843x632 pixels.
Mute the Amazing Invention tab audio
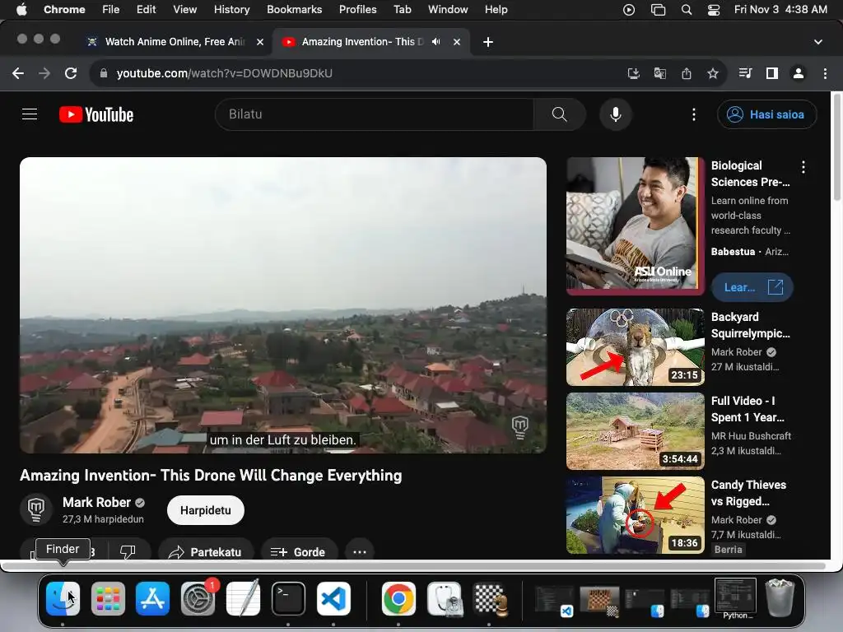pyautogui.click(x=436, y=42)
